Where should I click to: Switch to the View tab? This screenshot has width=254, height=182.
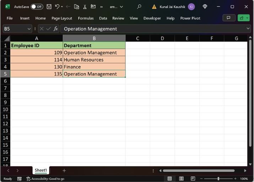tap(134, 18)
